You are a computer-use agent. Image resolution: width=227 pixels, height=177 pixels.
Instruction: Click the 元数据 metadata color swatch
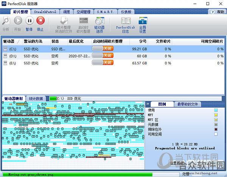click(216, 125)
